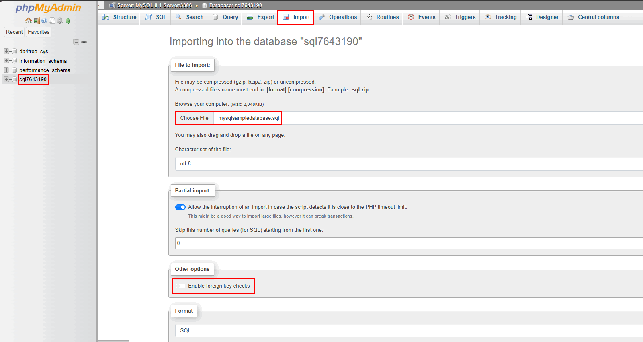
Task: Click the Home icon in sidebar
Action: point(28,21)
